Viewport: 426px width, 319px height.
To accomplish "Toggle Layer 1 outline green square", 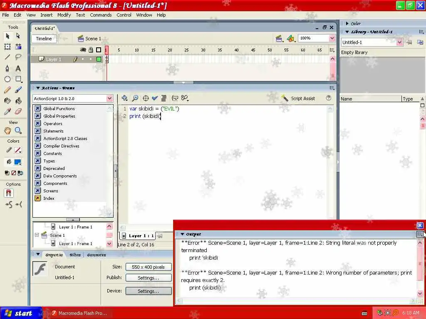I will point(99,59).
